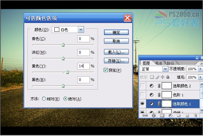This screenshot has width=203, height=136.
Task: Add a layer mask using mask icon
Action: 162,116
